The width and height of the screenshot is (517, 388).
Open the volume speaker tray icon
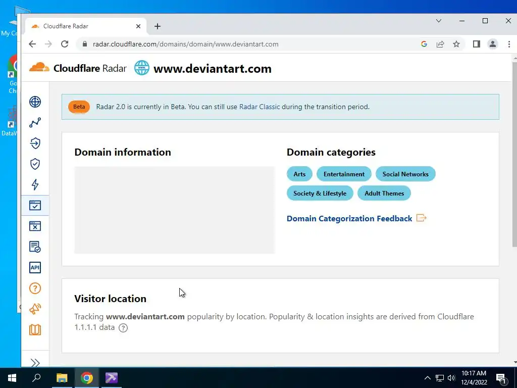(451, 378)
